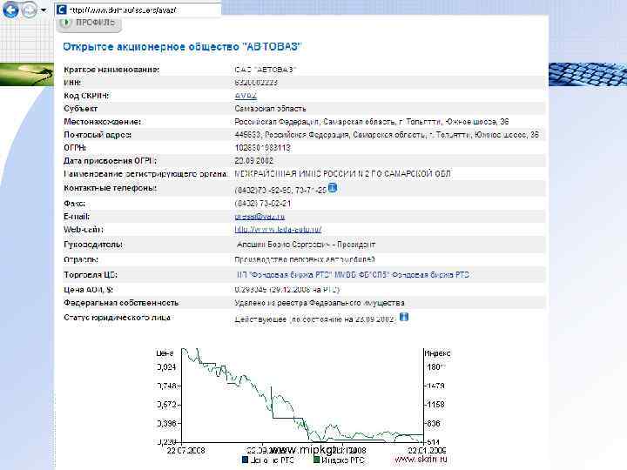The width and height of the screenshot is (627, 470).
Task: Click the Руководитель president name text
Action: pyautogui.click(x=306, y=245)
